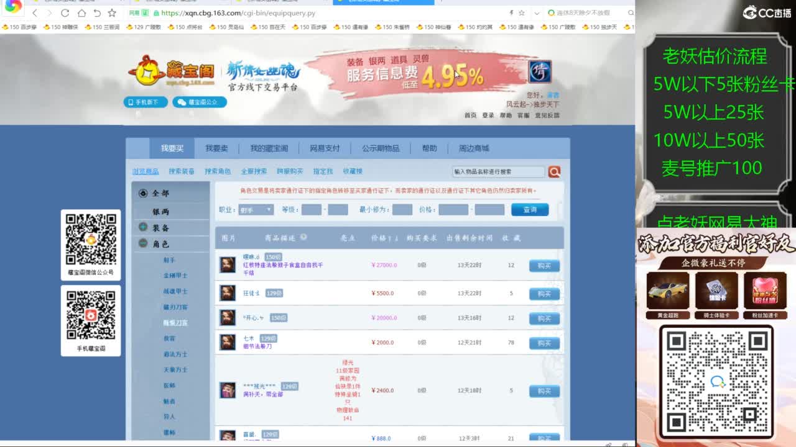796x447 pixels.
Task: Select 全部 category in the sidebar
Action: tap(160, 193)
